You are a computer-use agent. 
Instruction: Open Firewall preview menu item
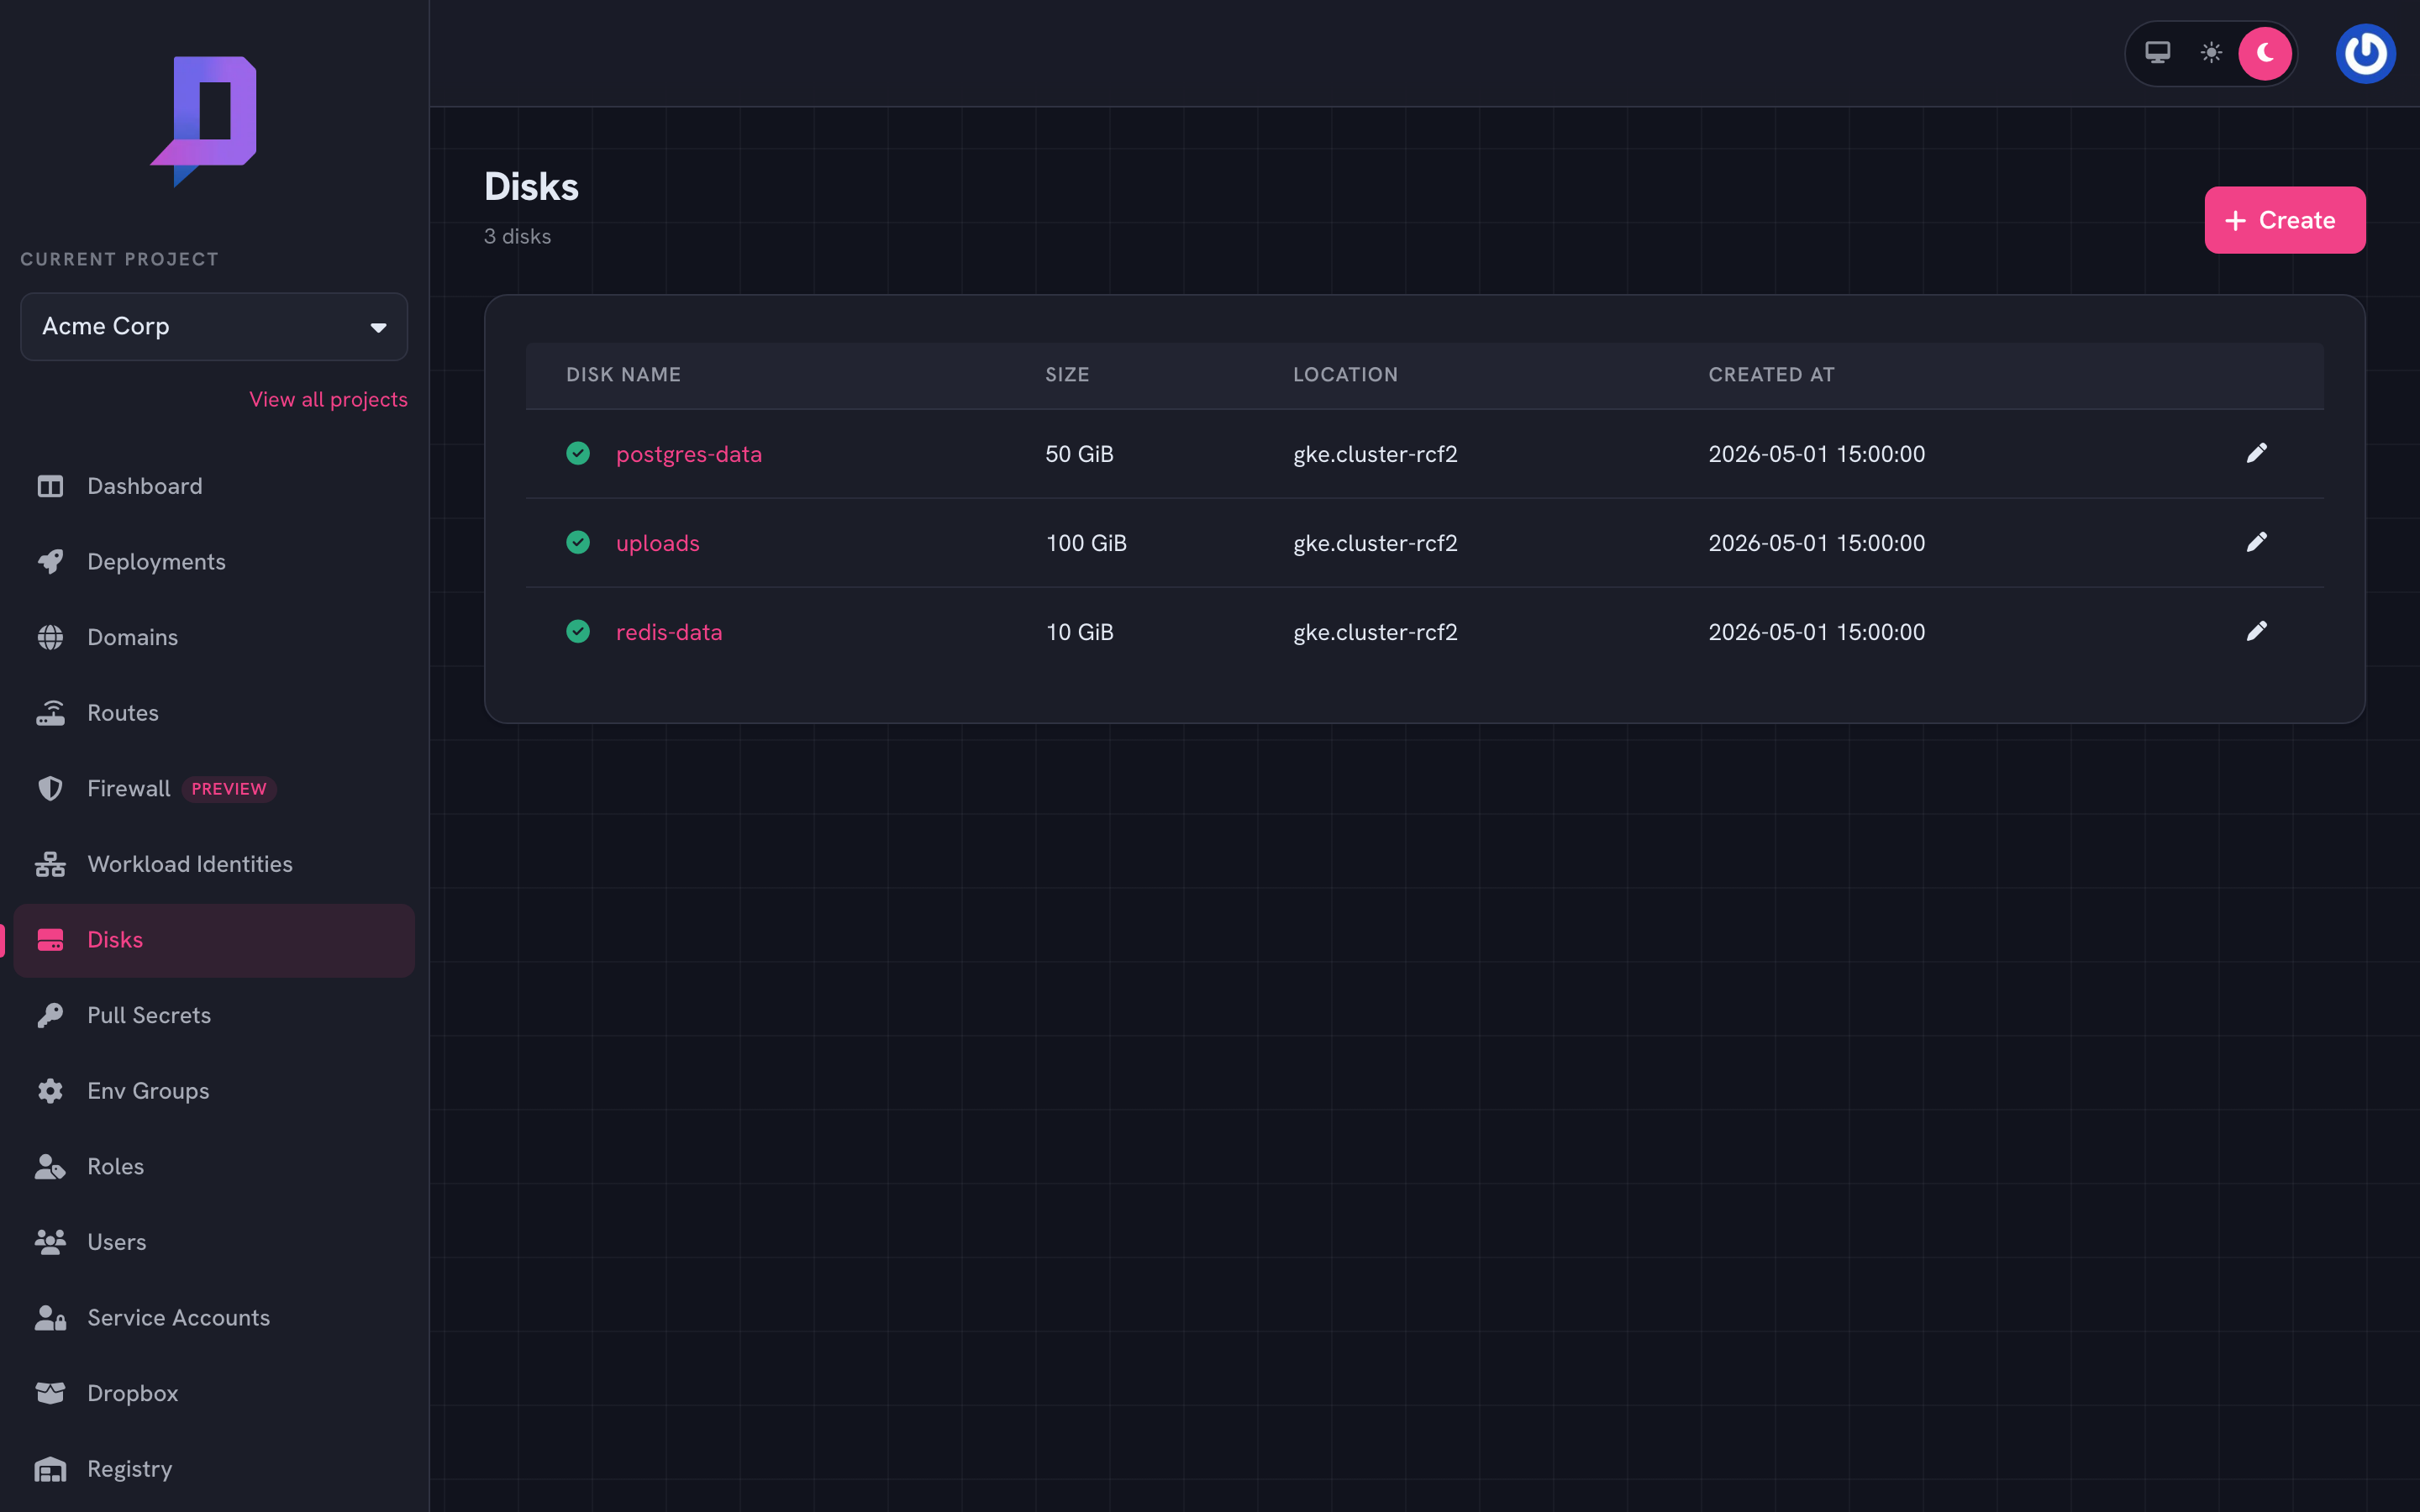coord(214,788)
